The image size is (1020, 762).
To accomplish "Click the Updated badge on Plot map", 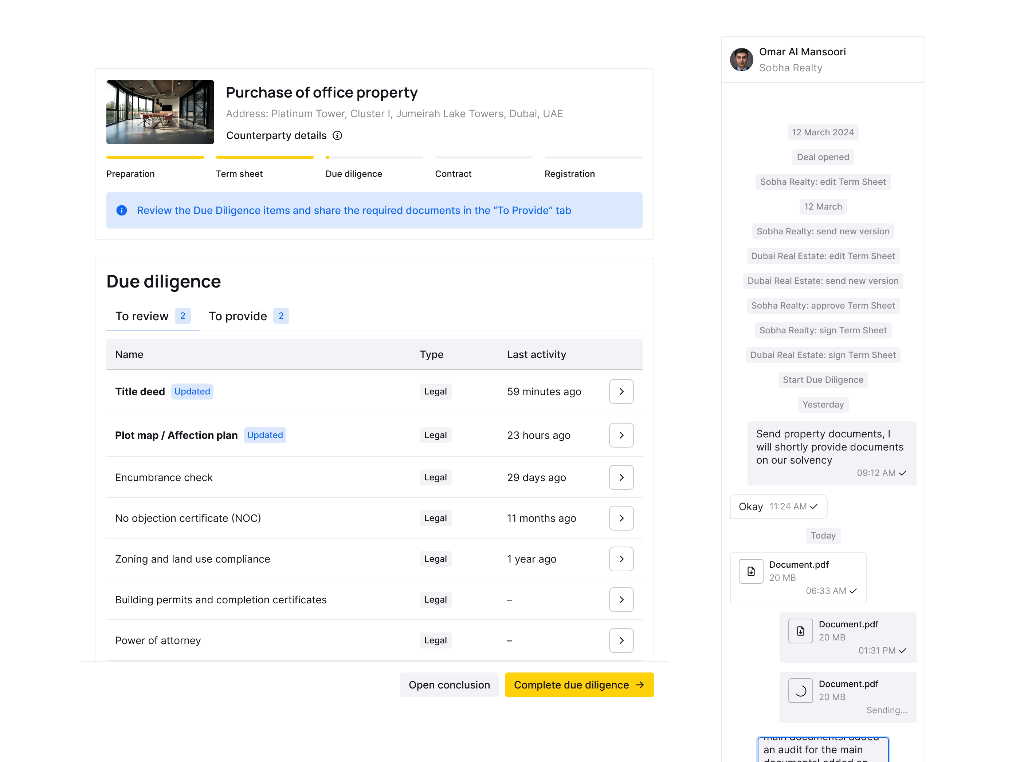I will tap(265, 435).
